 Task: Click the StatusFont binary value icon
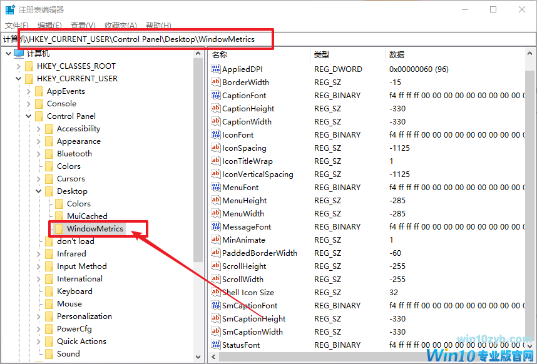(216, 345)
